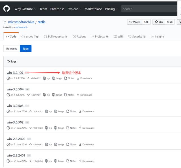
Task: Open the Projects tab
Action: (100, 36)
